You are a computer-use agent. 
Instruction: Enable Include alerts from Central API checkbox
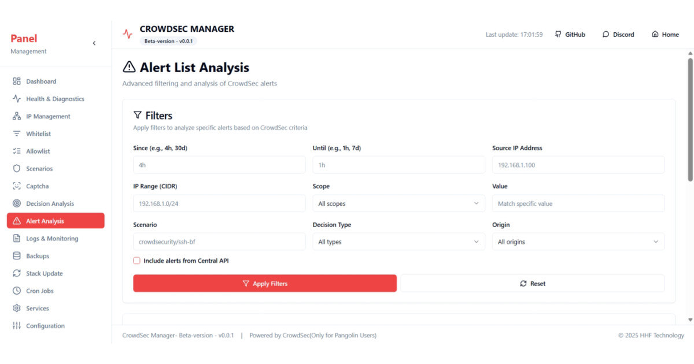click(137, 261)
